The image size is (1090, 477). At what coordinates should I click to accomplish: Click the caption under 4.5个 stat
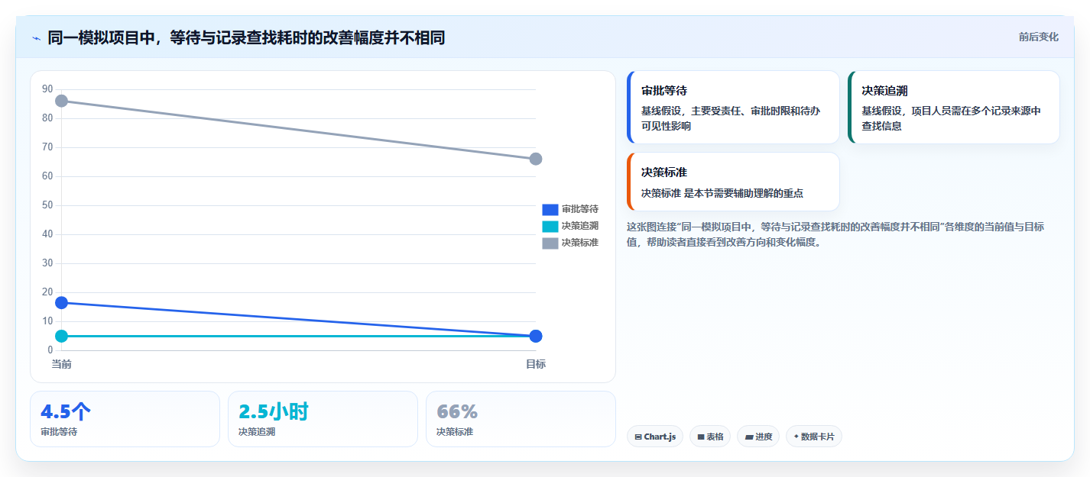(x=59, y=432)
